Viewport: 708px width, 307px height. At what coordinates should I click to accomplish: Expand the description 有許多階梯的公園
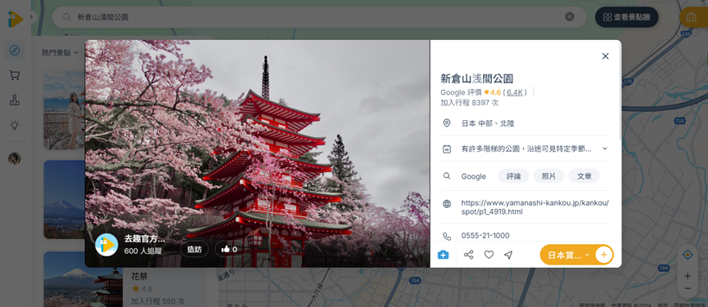click(x=605, y=149)
